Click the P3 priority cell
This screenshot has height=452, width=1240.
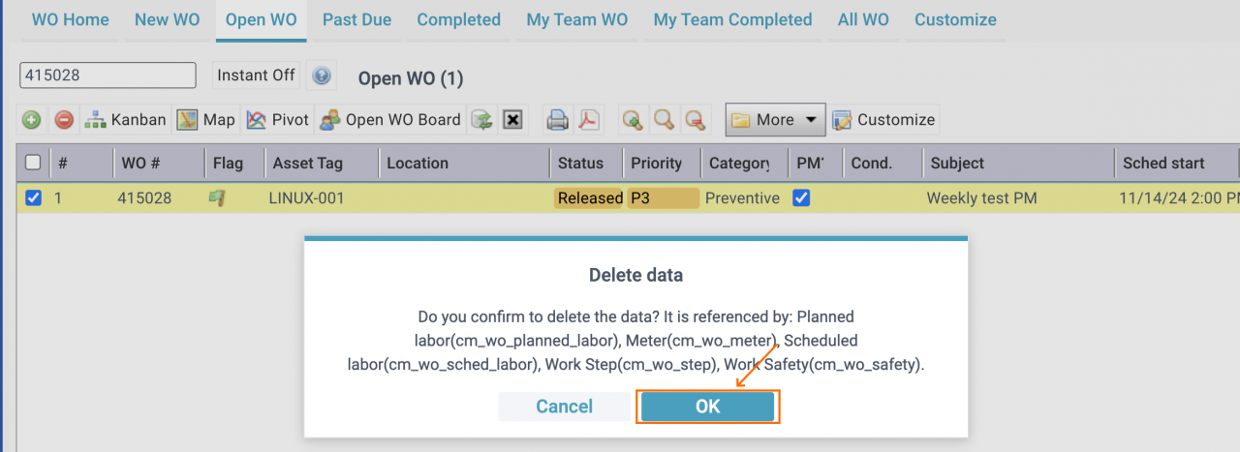[664, 198]
